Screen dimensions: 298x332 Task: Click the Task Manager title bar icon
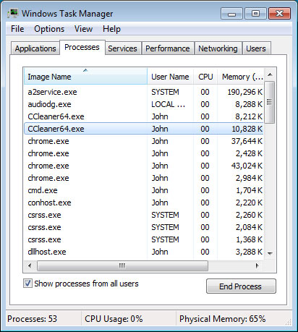coord(13,13)
